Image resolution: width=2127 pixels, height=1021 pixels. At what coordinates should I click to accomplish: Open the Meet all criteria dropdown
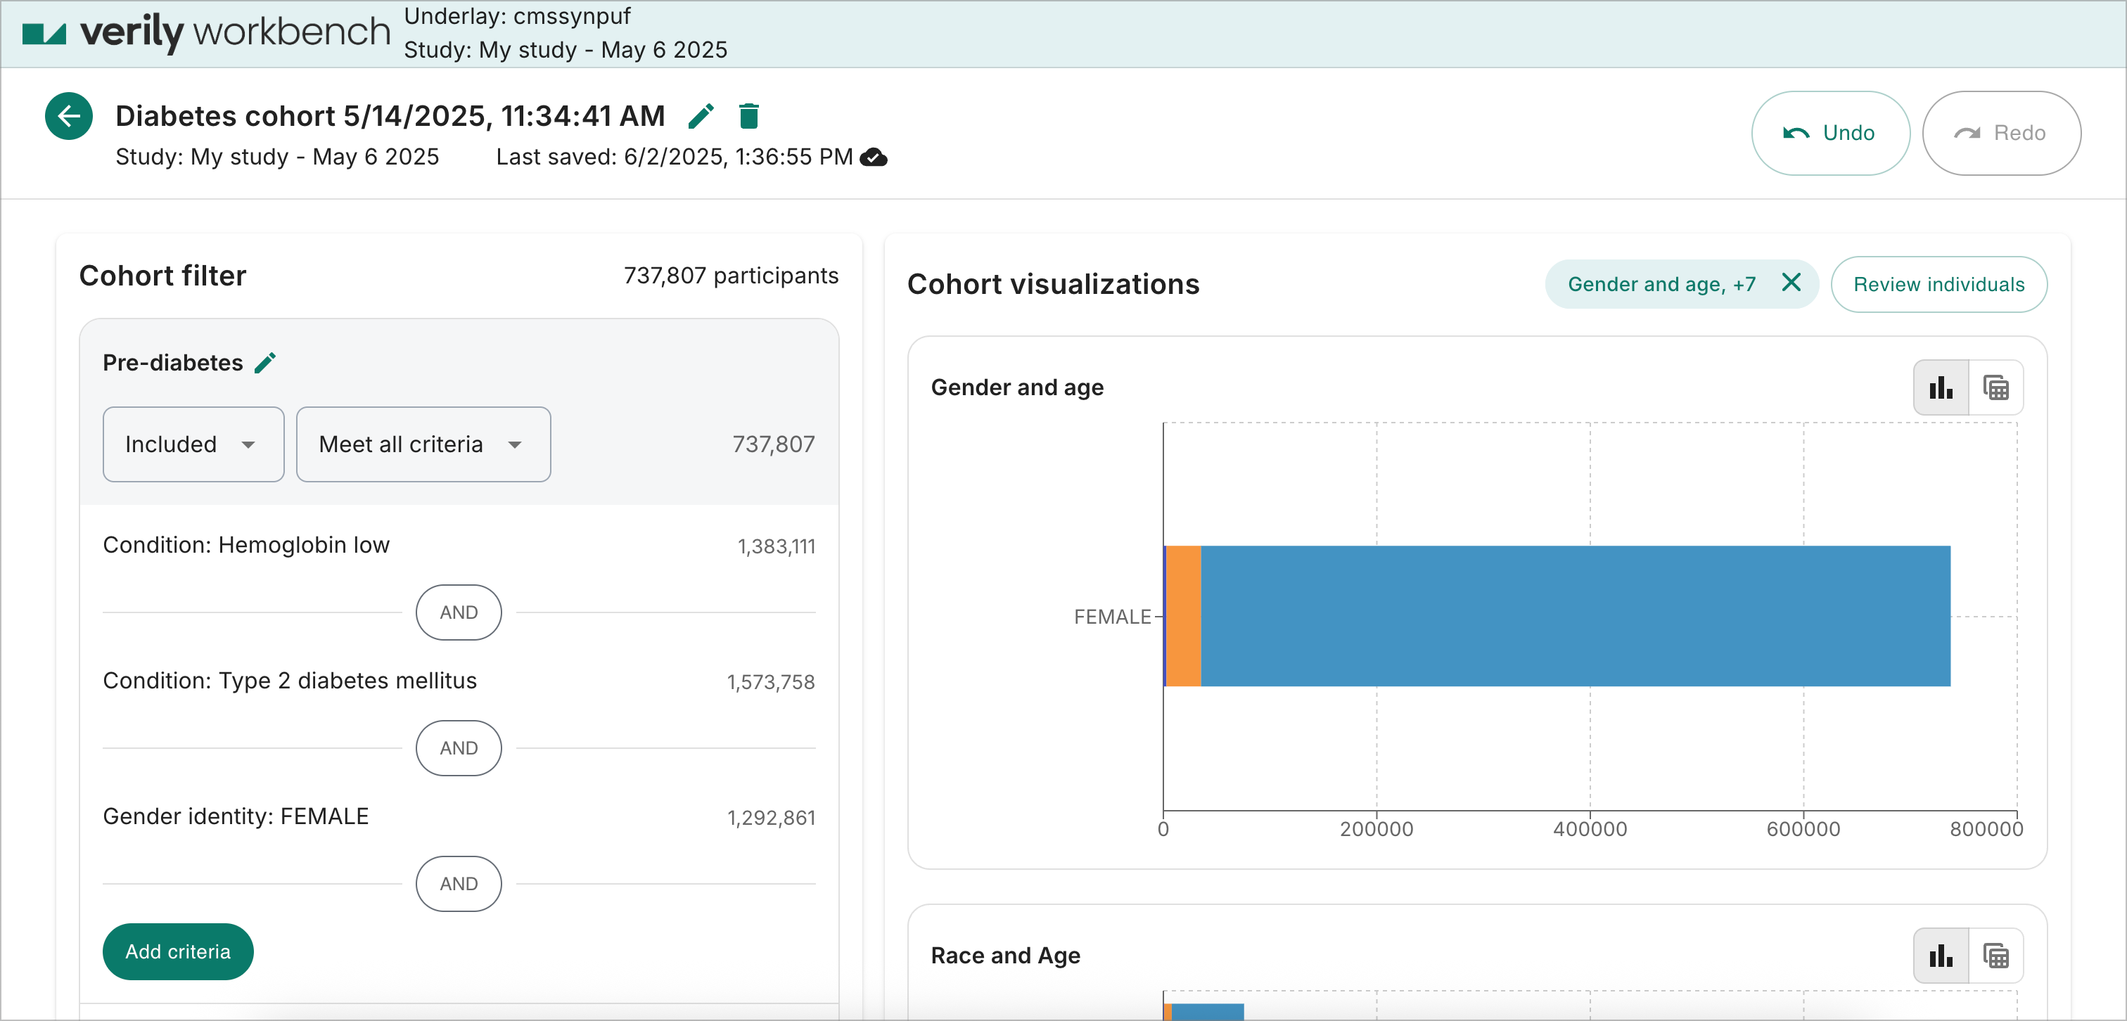tap(423, 444)
